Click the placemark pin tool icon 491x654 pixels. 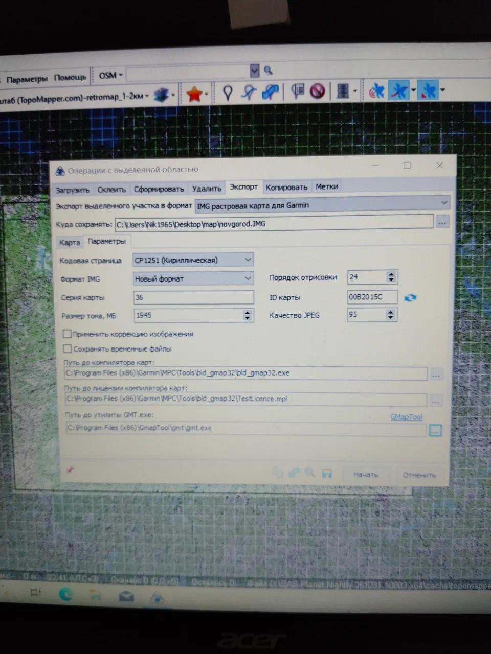[x=228, y=92]
